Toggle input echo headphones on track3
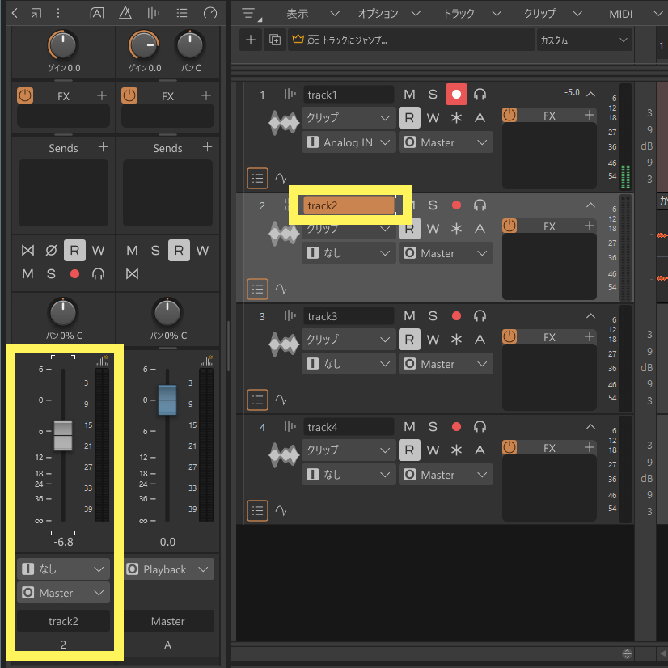The height and width of the screenshot is (668, 668). pyautogui.click(x=480, y=316)
